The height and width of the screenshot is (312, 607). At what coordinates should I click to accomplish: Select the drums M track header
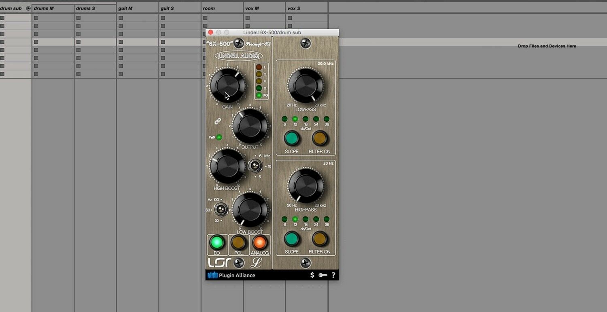coord(53,8)
